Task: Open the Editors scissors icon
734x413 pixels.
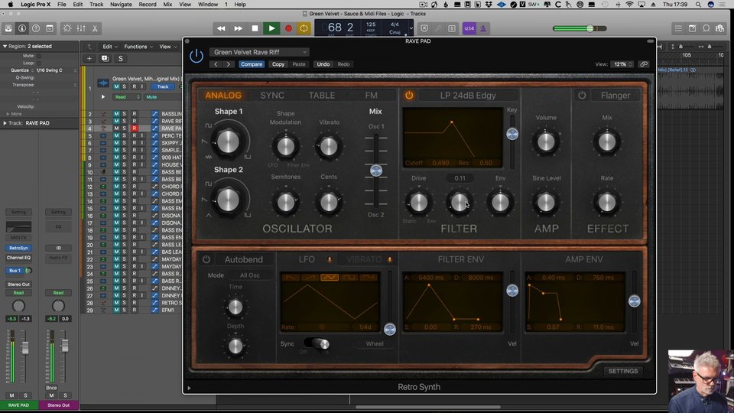Action: click(95, 28)
